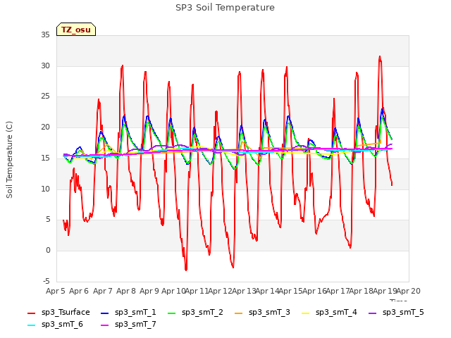Click the 20 y-axis tick label
The width and height of the screenshot is (451, 338).
pos(45,127)
